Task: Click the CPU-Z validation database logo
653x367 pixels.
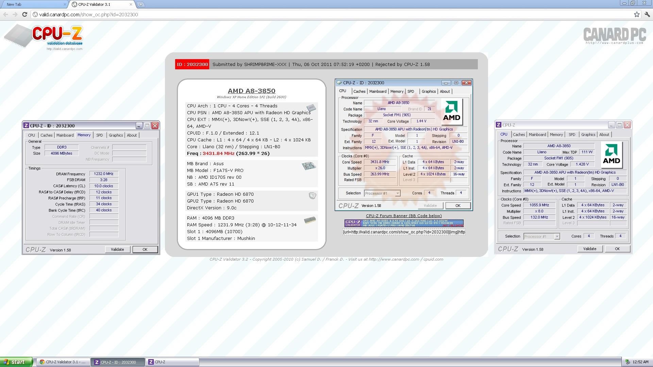Action: coord(44,37)
